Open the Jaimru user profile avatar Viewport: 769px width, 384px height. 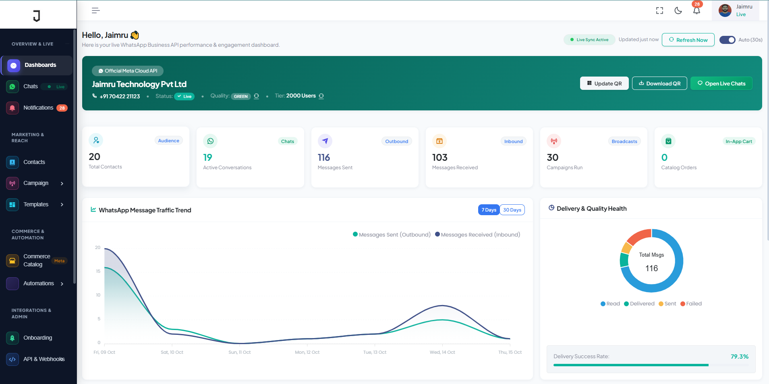coord(725,10)
